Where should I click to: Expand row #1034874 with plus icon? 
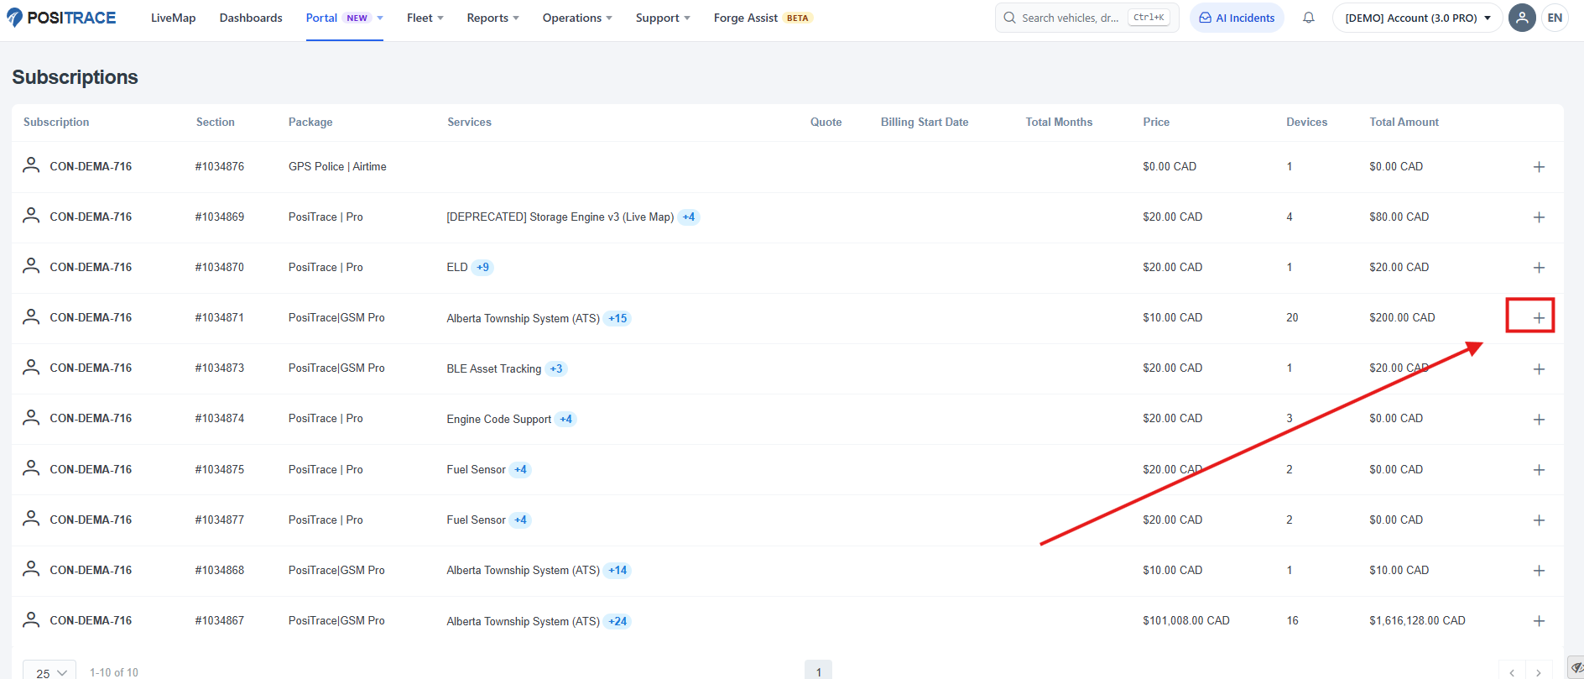click(1539, 420)
